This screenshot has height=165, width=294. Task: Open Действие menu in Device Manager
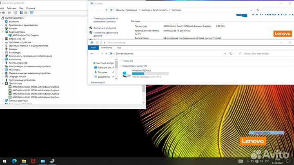11,8
